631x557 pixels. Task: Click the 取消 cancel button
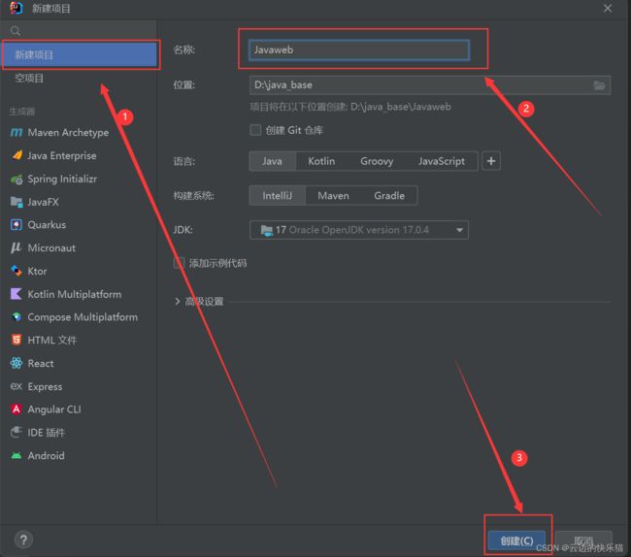click(583, 541)
